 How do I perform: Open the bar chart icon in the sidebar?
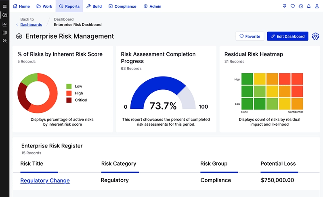4,24
